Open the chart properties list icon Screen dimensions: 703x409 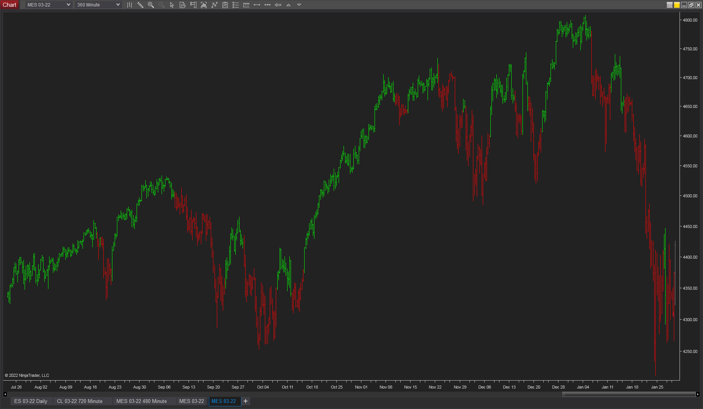pyautogui.click(x=235, y=5)
